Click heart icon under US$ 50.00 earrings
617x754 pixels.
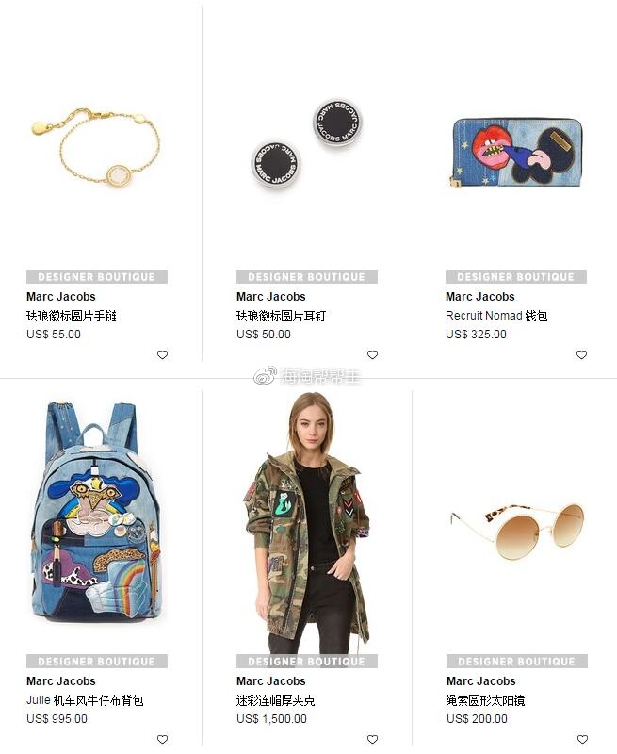click(x=372, y=355)
